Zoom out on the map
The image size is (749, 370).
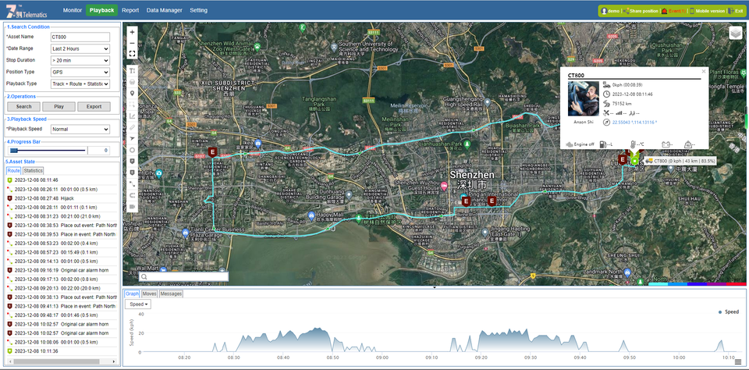(132, 43)
